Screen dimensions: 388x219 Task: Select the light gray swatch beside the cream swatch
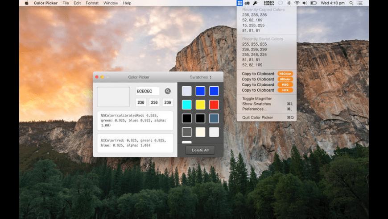tap(214, 132)
